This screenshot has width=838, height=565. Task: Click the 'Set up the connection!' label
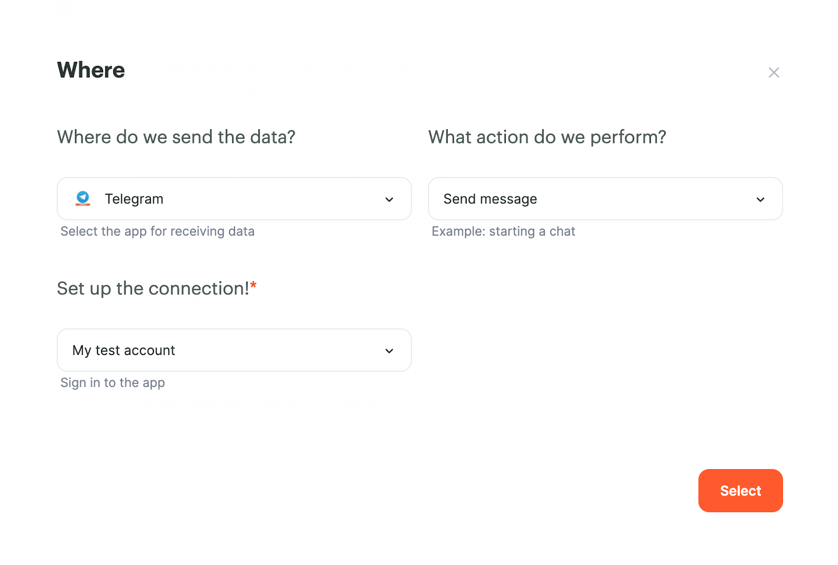click(153, 289)
